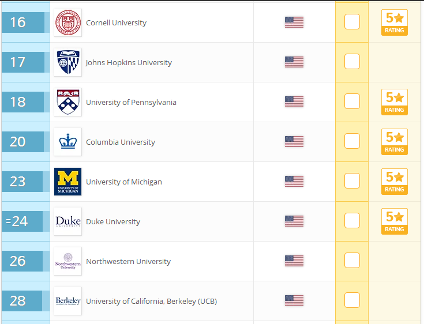Enable the checkbox for UC Berkeley
Screen dimensions: 424x324
(x=352, y=300)
